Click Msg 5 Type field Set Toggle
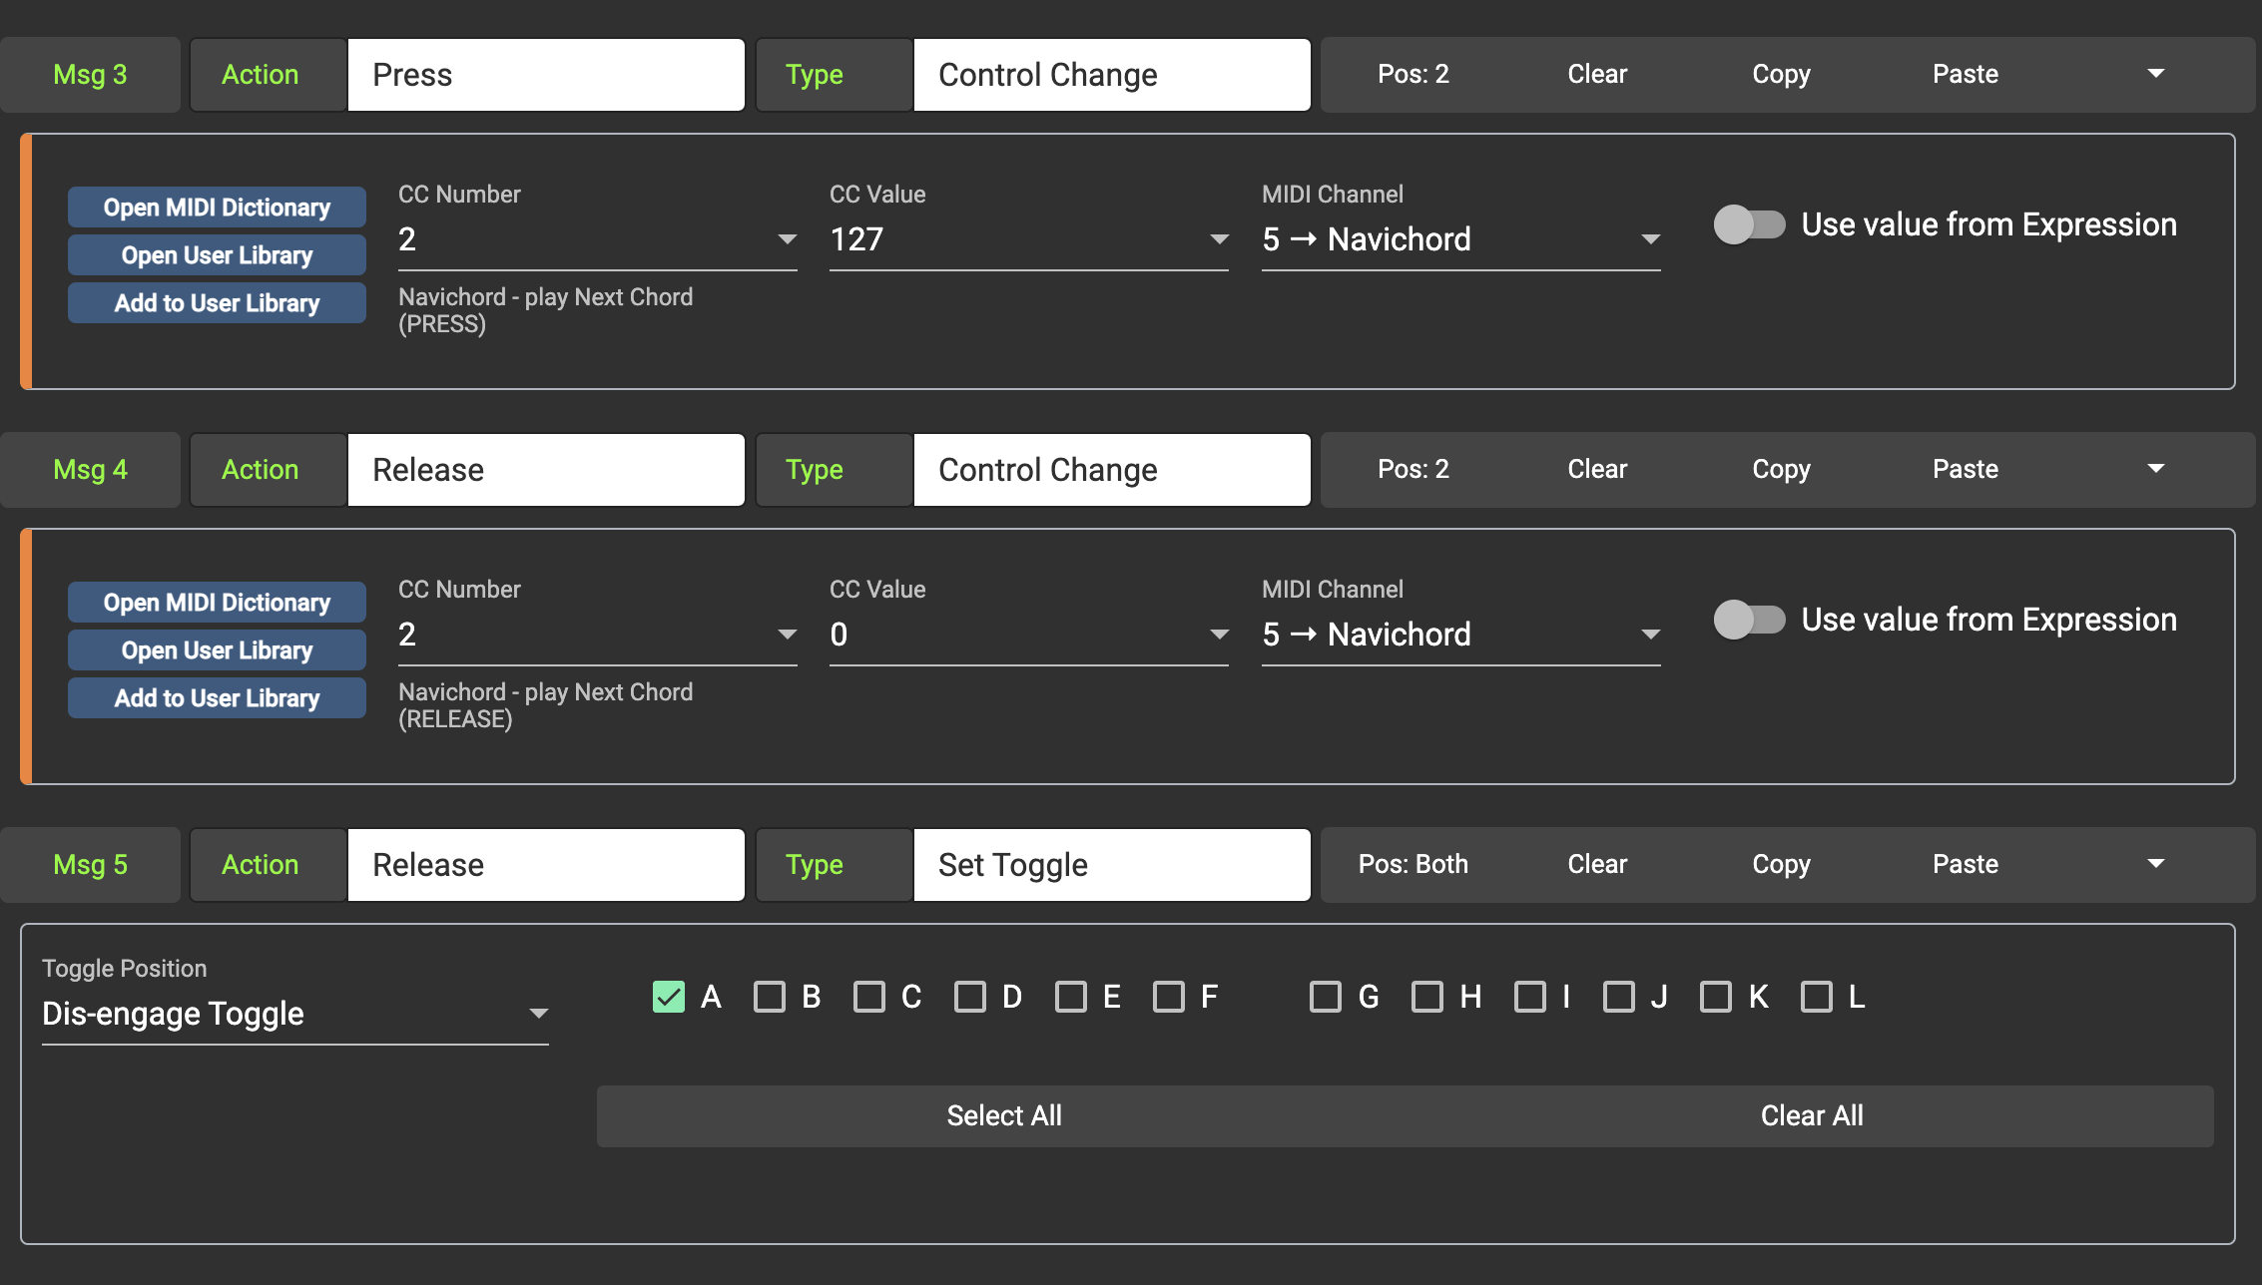This screenshot has width=2262, height=1285. coord(1111,865)
